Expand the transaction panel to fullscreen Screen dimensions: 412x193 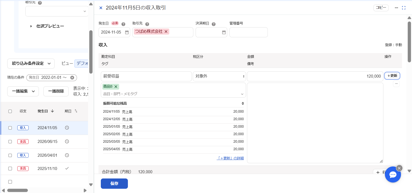[x=404, y=8]
